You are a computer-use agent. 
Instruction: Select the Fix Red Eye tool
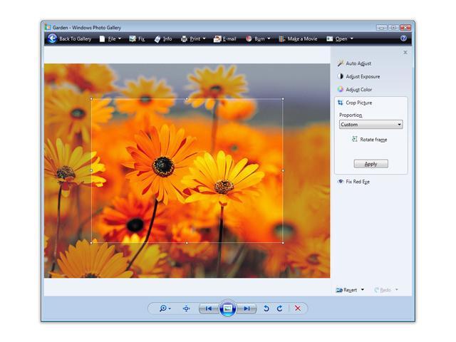click(357, 182)
